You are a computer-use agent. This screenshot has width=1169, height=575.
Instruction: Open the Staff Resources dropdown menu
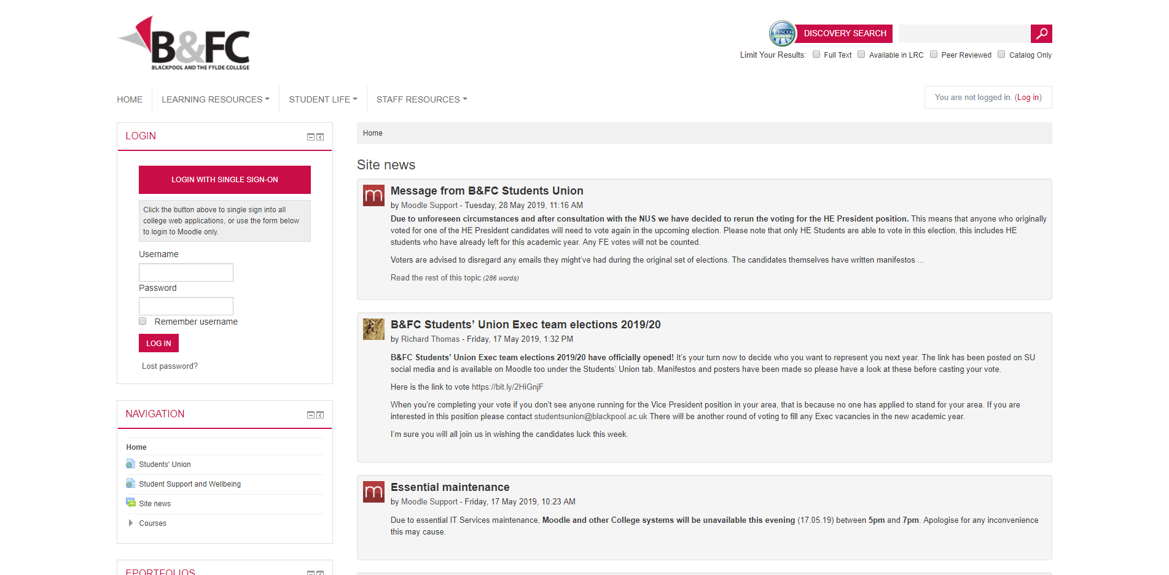point(422,99)
